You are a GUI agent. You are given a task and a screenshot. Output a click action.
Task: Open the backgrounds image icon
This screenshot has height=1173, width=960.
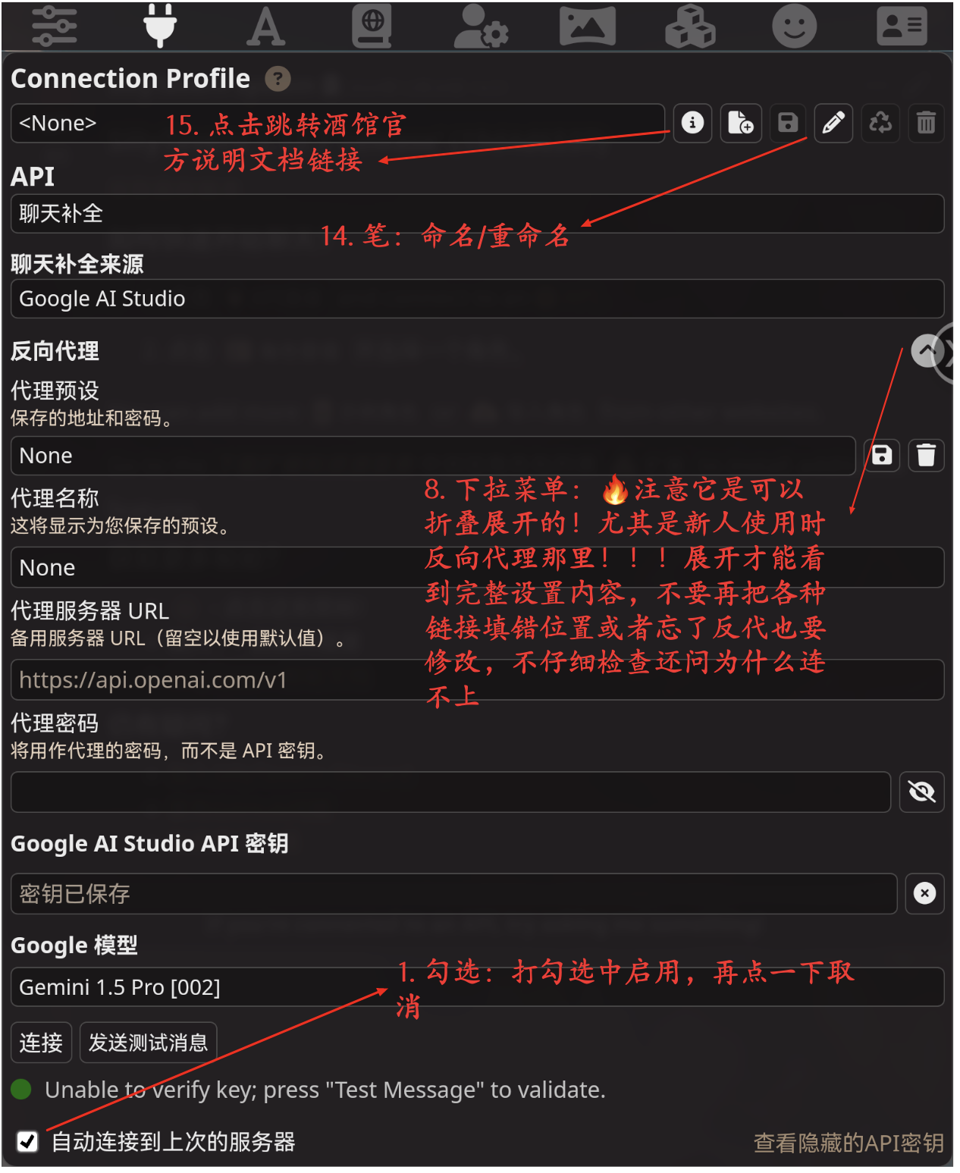coord(587,27)
